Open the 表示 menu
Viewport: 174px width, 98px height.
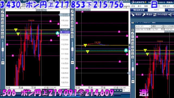(x=139, y=6)
